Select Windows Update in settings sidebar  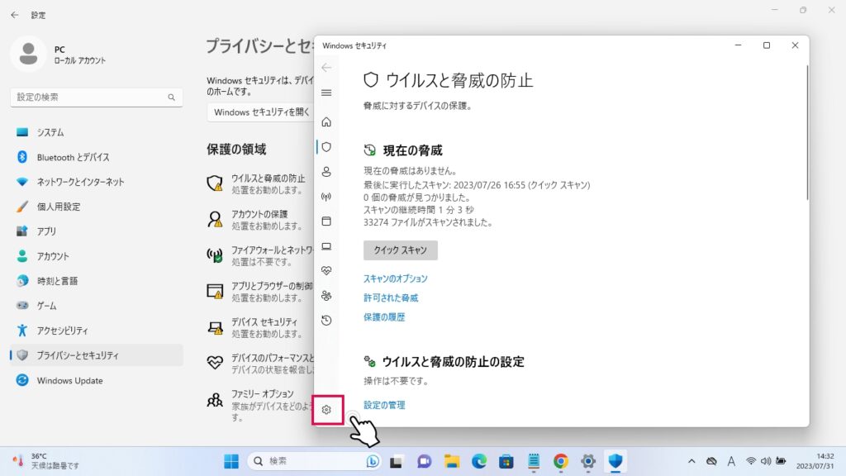click(x=69, y=381)
